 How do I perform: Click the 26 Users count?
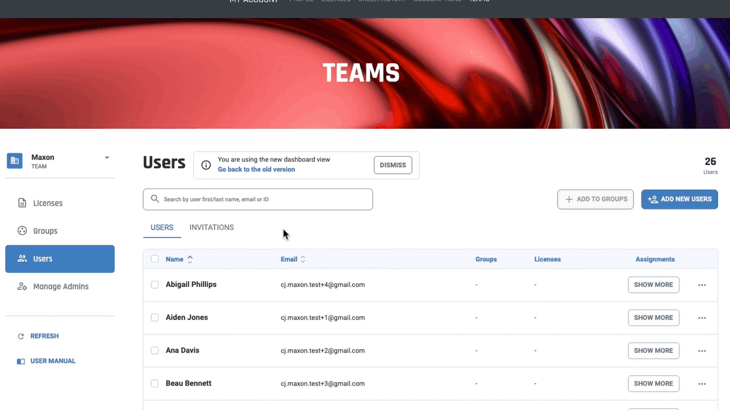(x=710, y=165)
